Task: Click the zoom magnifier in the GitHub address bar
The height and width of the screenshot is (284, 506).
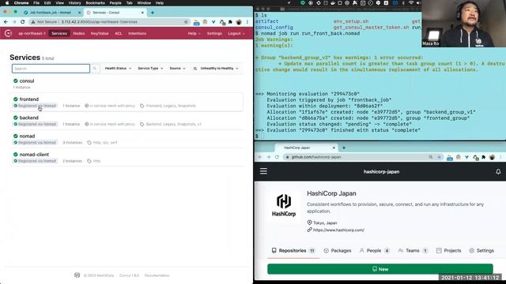Action: (430, 157)
